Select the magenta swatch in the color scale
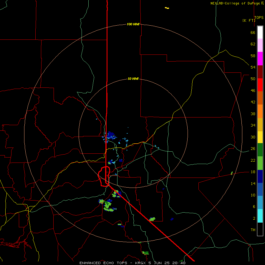Viewport: 265px width, 265px height. point(260,59)
